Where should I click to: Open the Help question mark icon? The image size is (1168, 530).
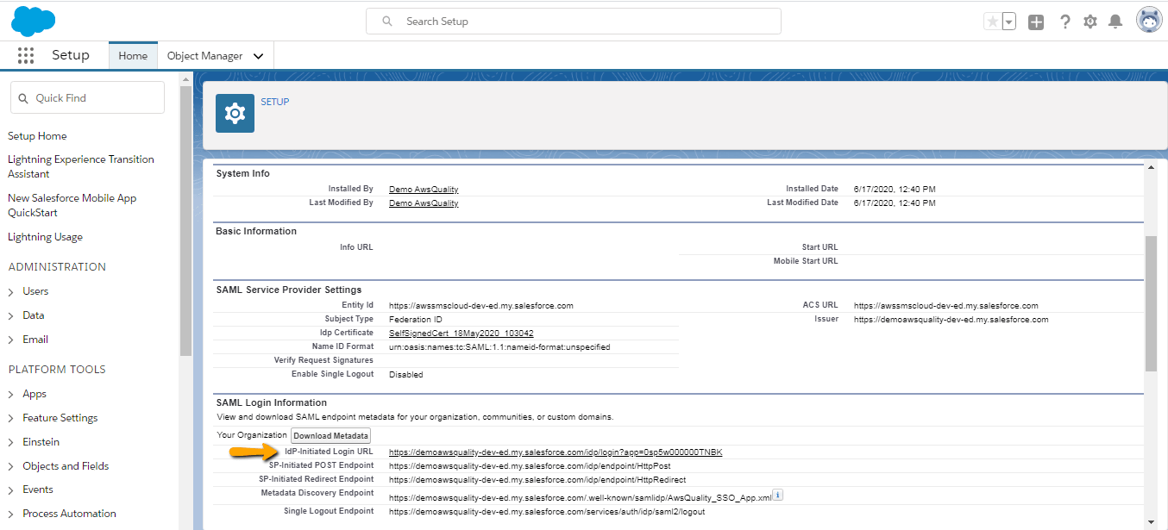click(1065, 22)
